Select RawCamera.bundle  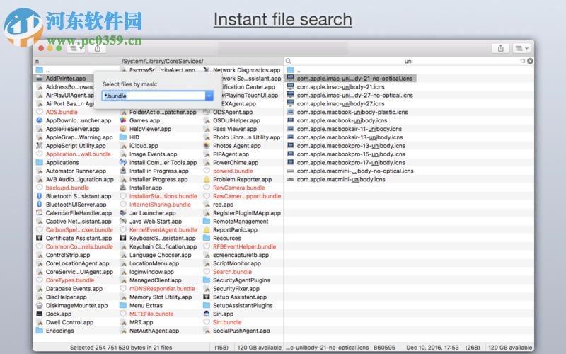click(x=238, y=188)
